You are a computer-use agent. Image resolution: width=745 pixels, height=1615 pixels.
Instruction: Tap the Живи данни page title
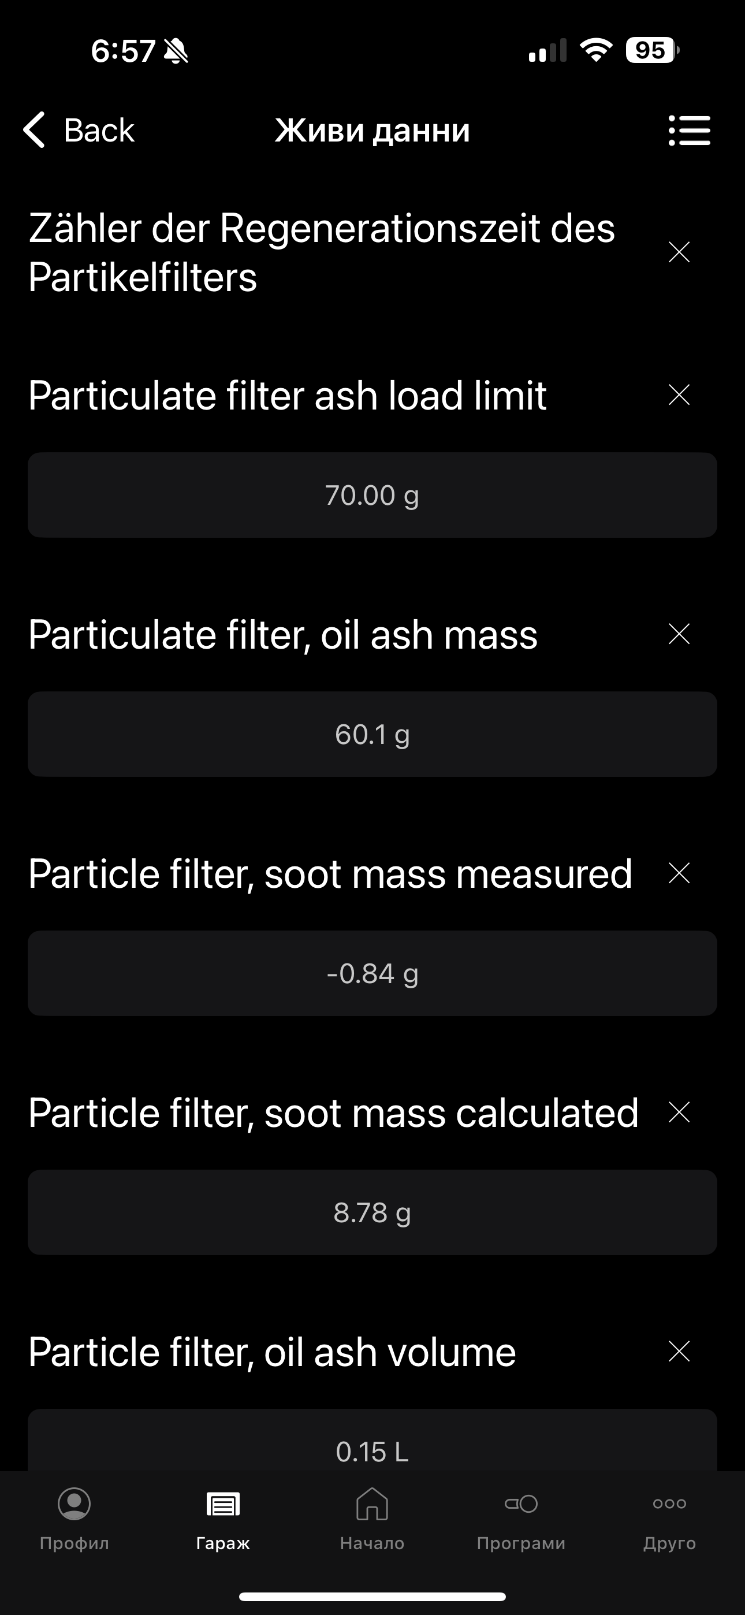(x=372, y=131)
